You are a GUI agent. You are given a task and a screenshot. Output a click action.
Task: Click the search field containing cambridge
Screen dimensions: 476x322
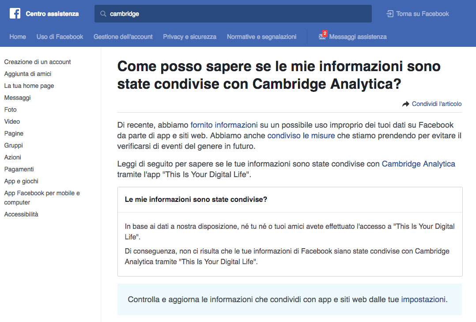[233, 14]
